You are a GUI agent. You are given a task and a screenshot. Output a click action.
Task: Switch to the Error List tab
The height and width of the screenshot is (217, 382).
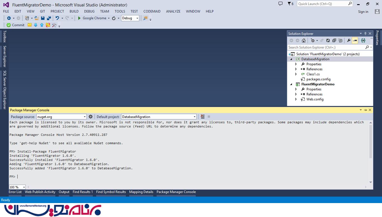click(15, 192)
